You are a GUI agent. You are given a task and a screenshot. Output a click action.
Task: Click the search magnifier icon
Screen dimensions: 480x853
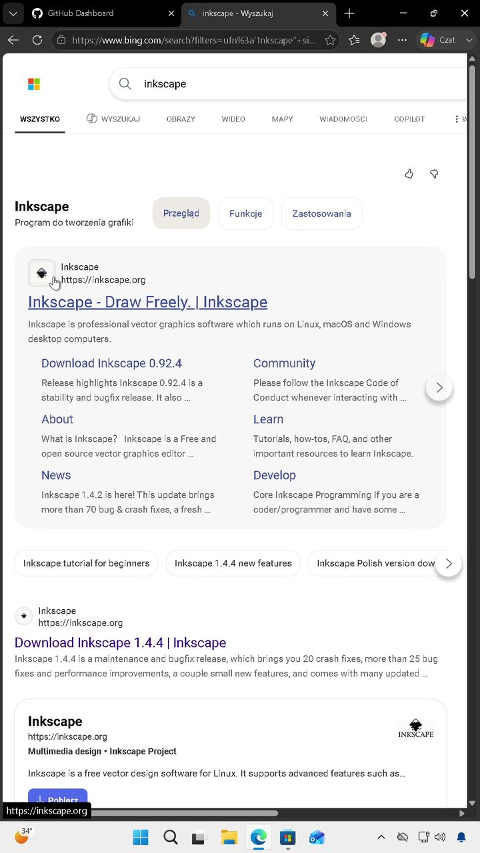125,84
